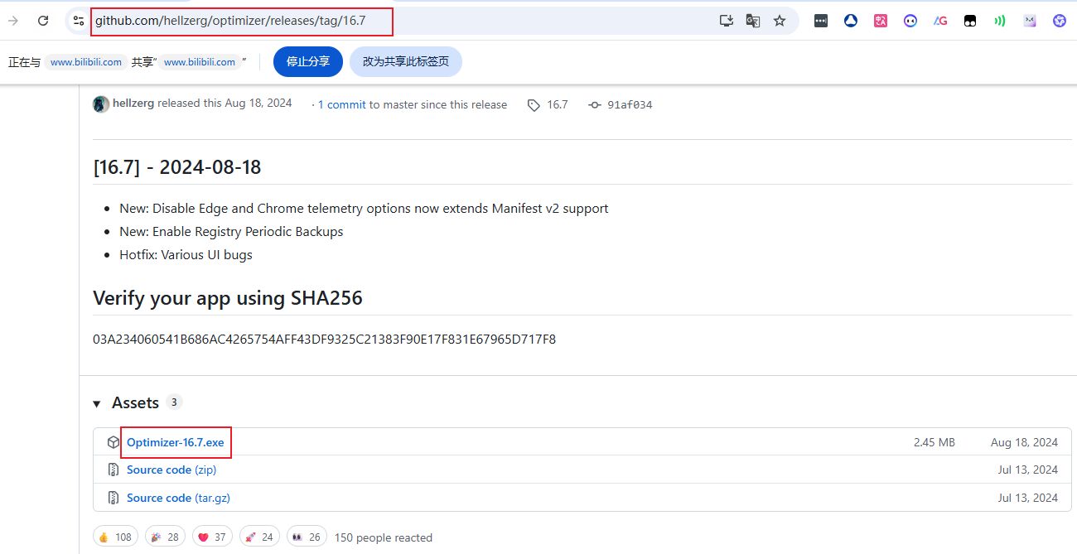Click the 16.7 tag label

pyautogui.click(x=557, y=104)
